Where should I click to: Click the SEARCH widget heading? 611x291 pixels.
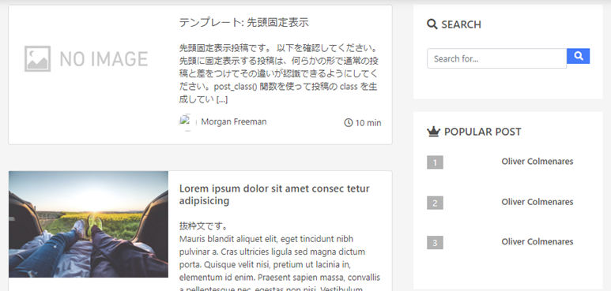[x=461, y=24]
